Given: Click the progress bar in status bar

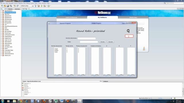Looking at the screenshot, I should pos(161,98).
